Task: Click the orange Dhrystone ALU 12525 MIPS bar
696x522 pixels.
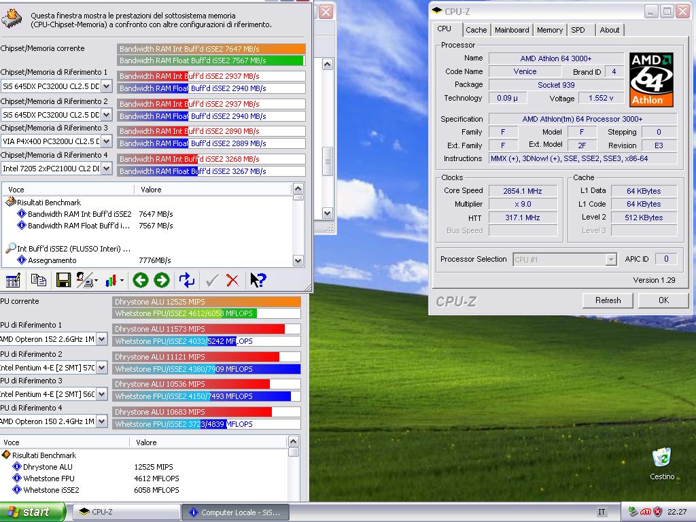Action: [207, 302]
